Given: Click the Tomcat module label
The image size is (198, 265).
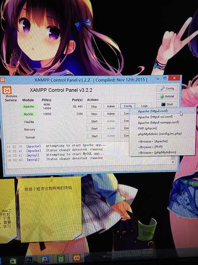Looking at the screenshot, I should pos(30,137).
